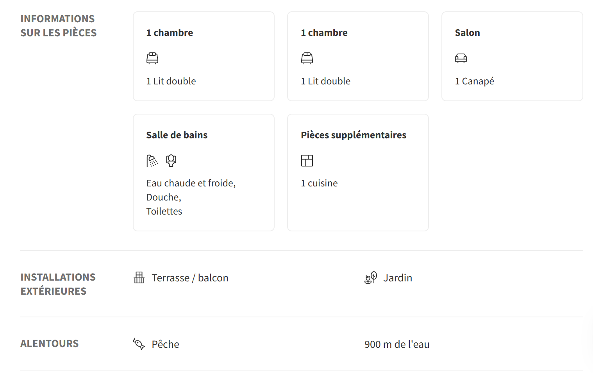Click the fish icon next to Pêche
593x383 pixels.
pos(139,344)
